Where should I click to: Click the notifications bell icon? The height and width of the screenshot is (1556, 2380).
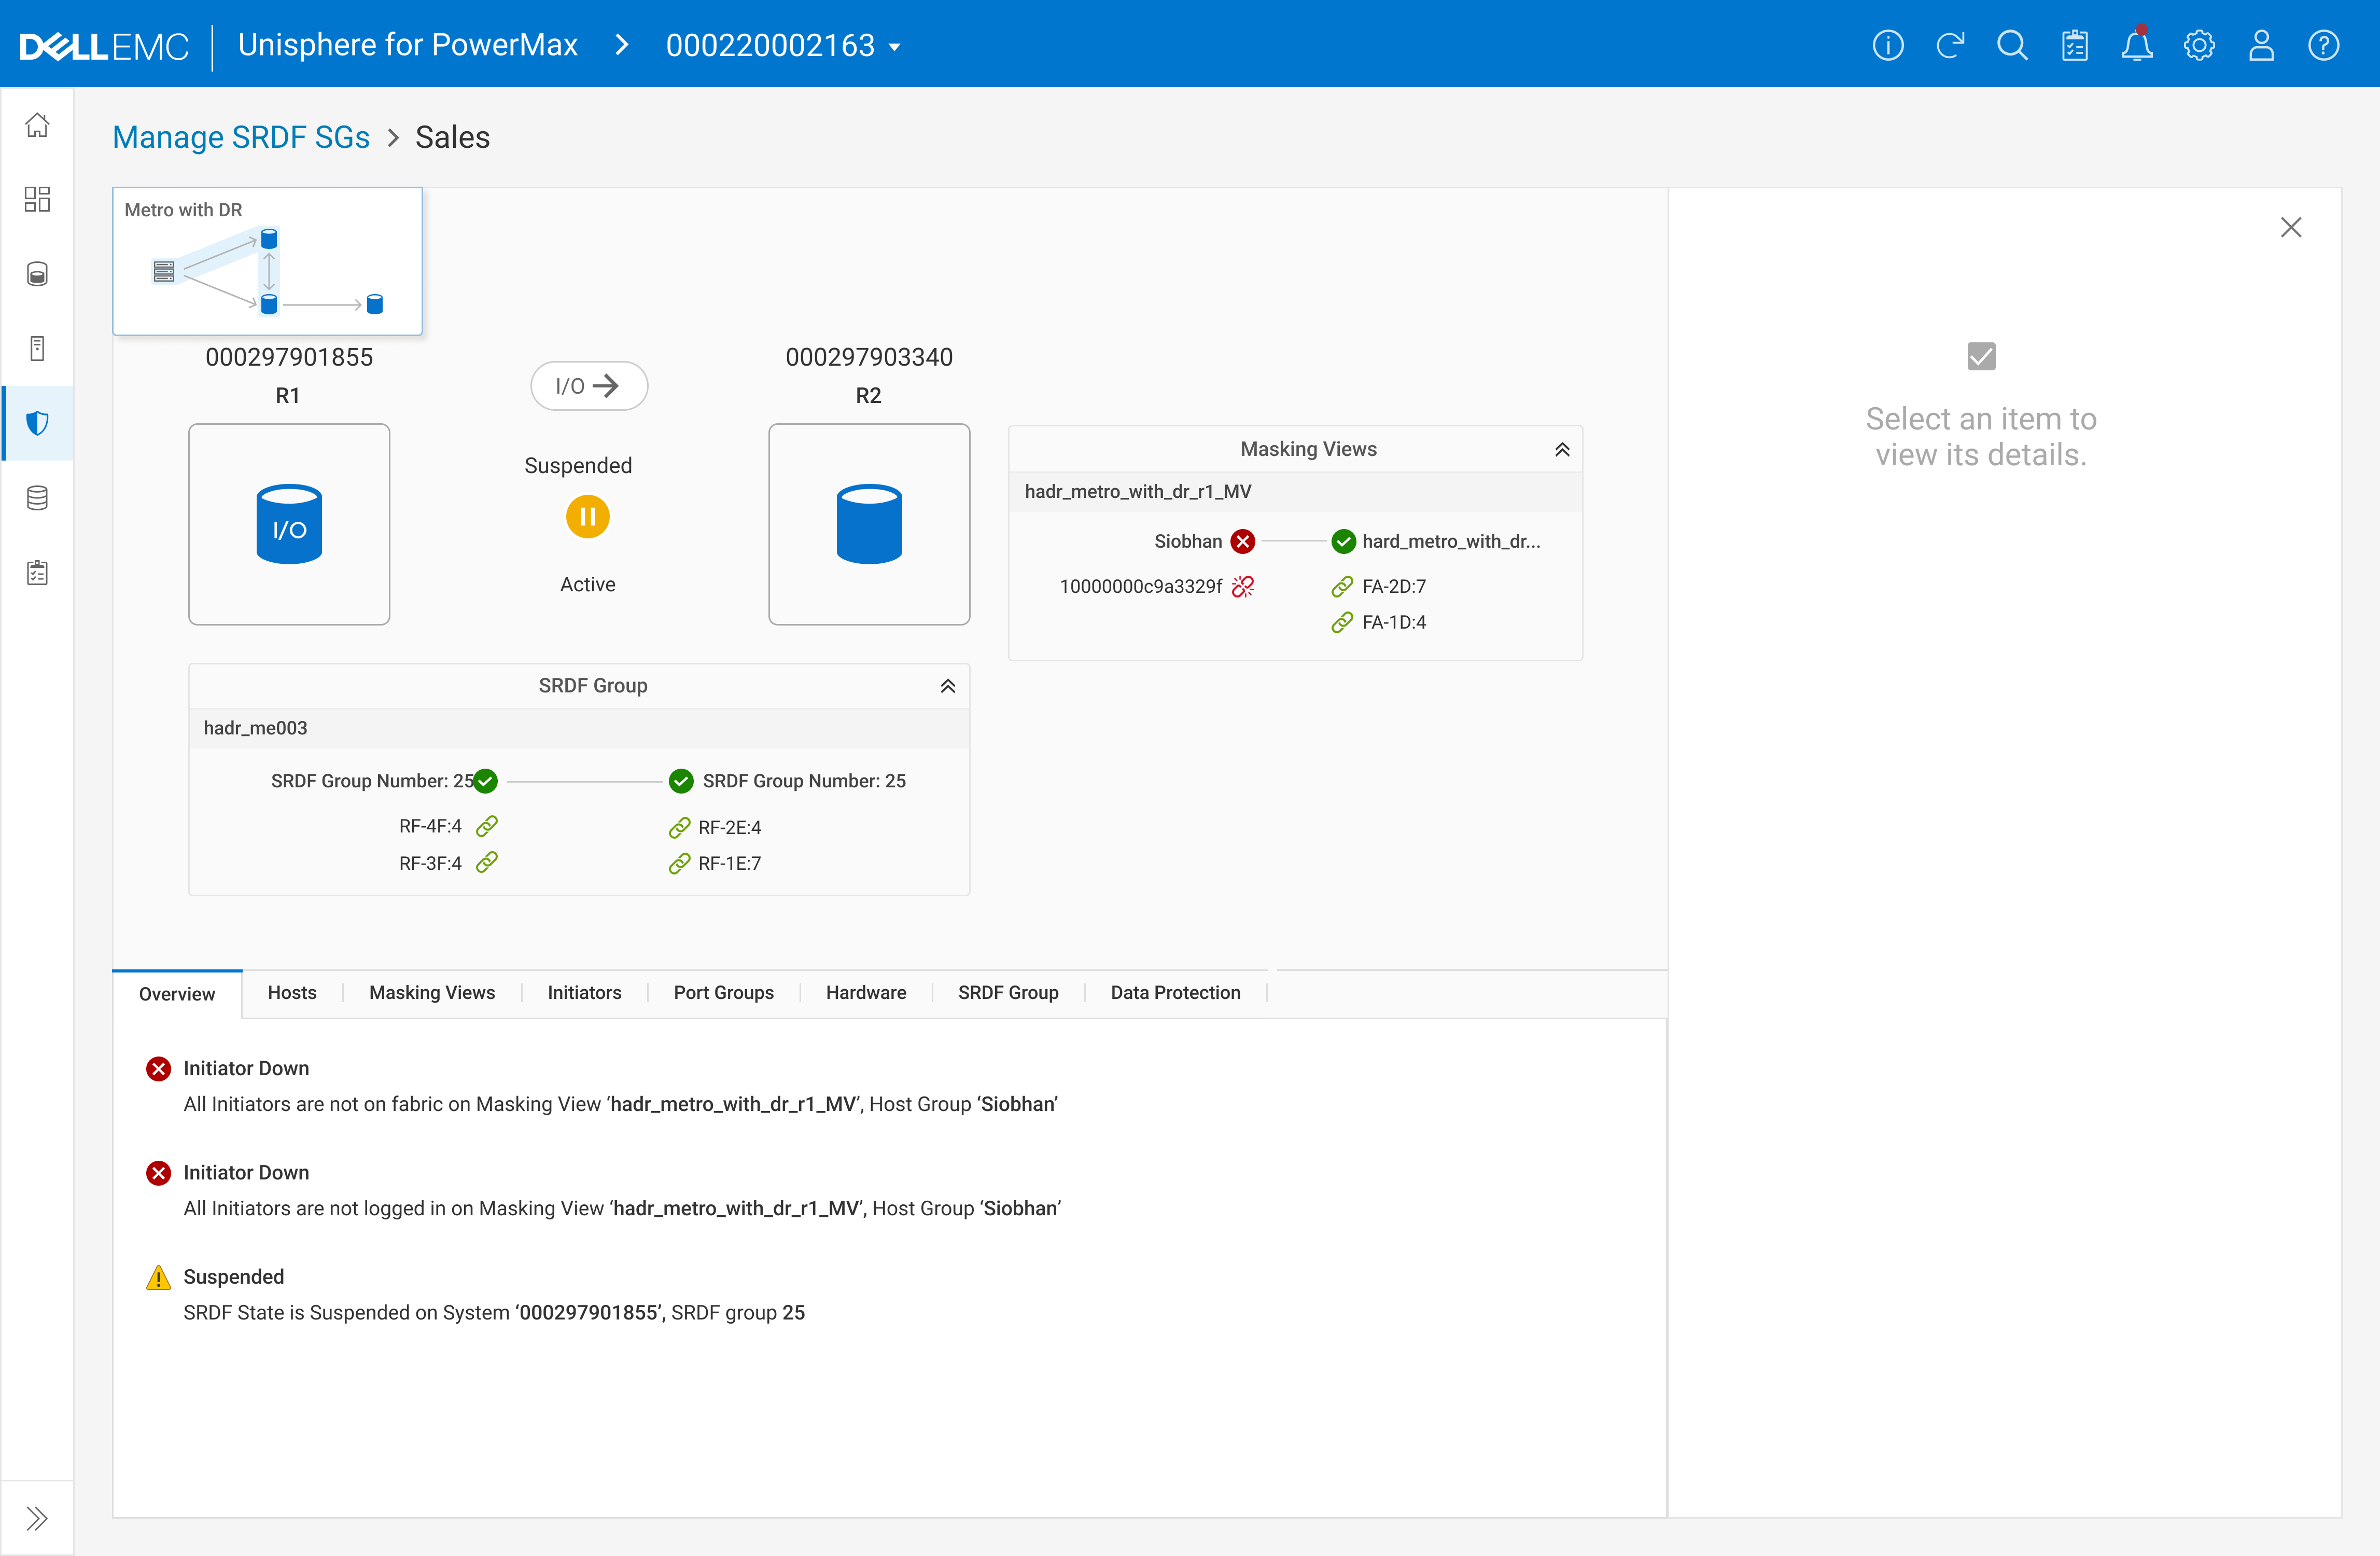pos(2136,46)
